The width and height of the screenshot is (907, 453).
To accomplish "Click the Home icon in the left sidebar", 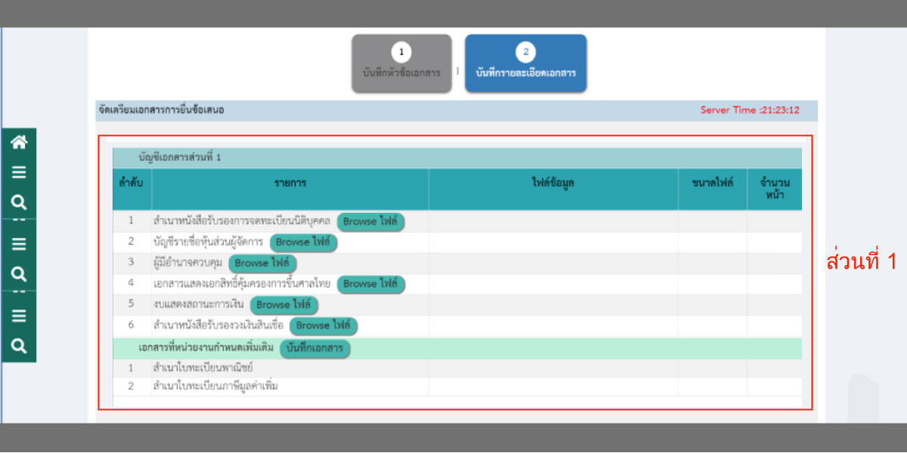I will pos(19,142).
